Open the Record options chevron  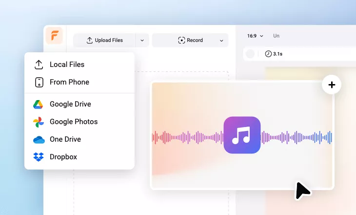coord(221,40)
